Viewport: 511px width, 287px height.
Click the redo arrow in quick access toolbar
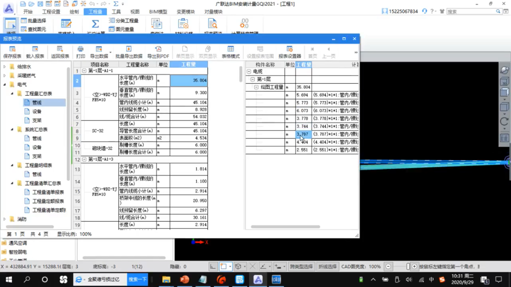tap(103, 4)
